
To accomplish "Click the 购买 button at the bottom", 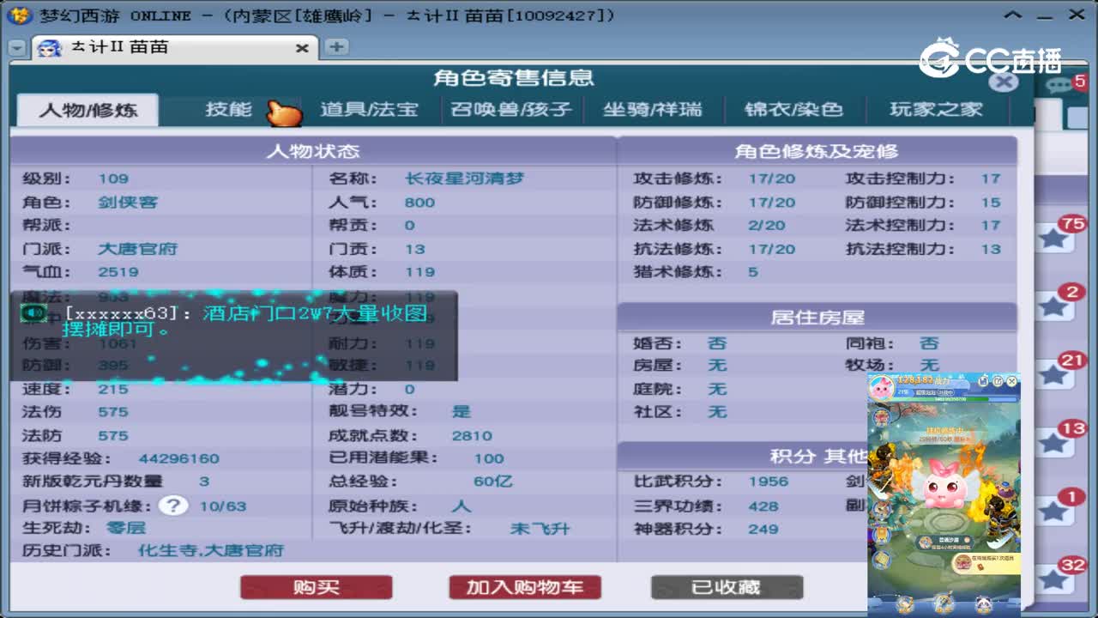I will click(x=316, y=587).
